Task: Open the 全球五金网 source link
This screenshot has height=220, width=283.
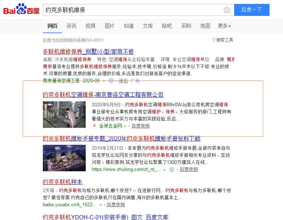Action: tap(111, 126)
